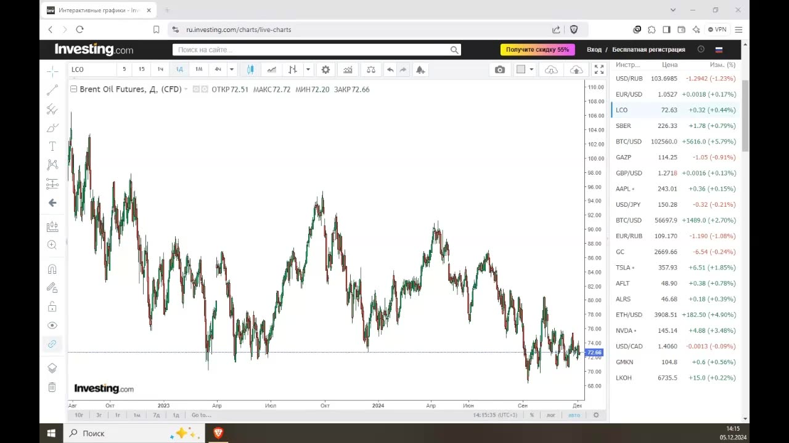Open Brent Oil Futures series dropdown arrow
Screen dimensions: 789x443
[x=186, y=90]
